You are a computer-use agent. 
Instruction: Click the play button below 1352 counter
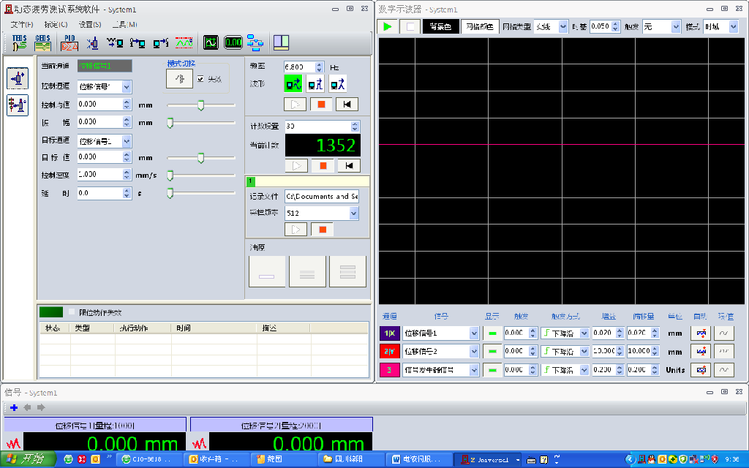point(297,166)
